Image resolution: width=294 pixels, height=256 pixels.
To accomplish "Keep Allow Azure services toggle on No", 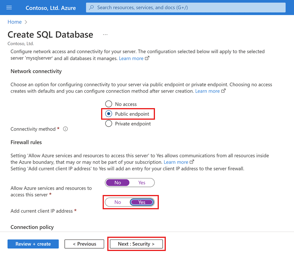I will click(x=118, y=183).
